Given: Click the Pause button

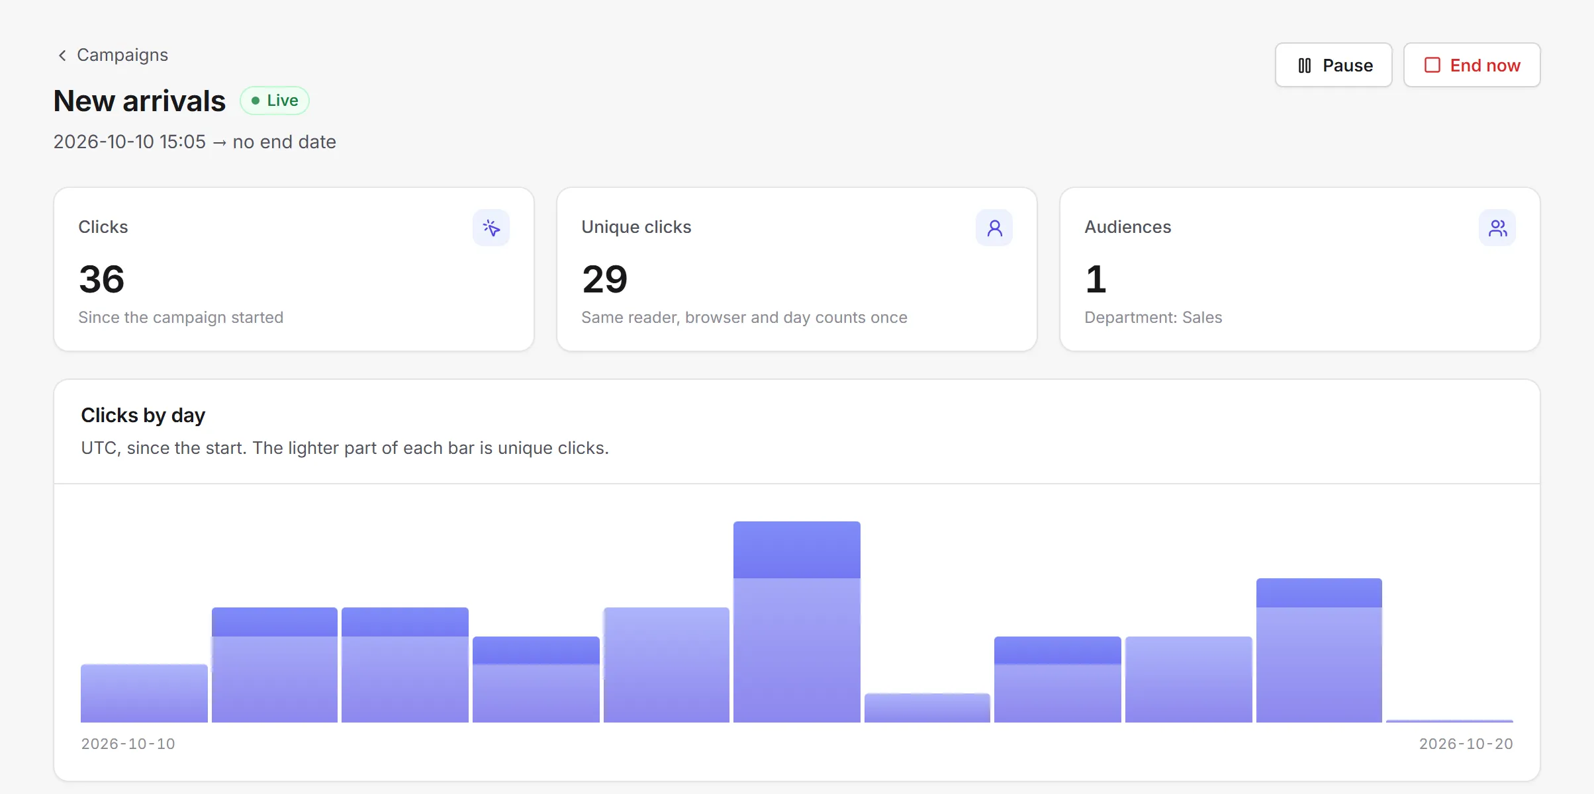Looking at the screenshot, I should [x=1333, y=65].
